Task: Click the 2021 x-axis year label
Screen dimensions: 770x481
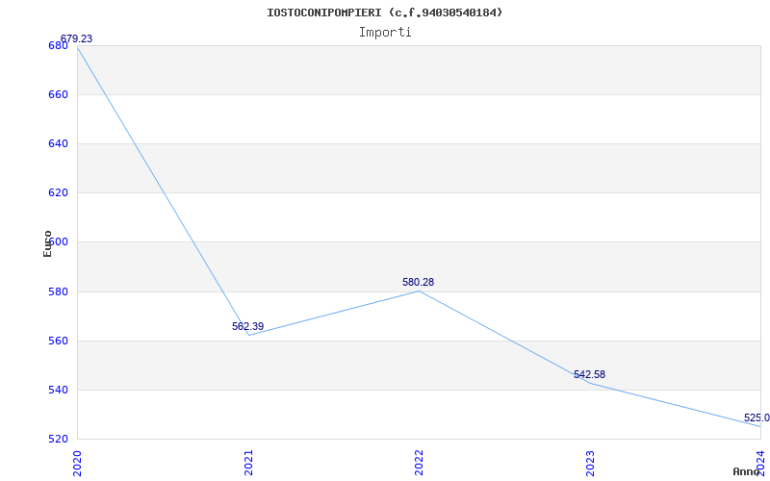Action: pyautogui.click(x=248, y=462)
